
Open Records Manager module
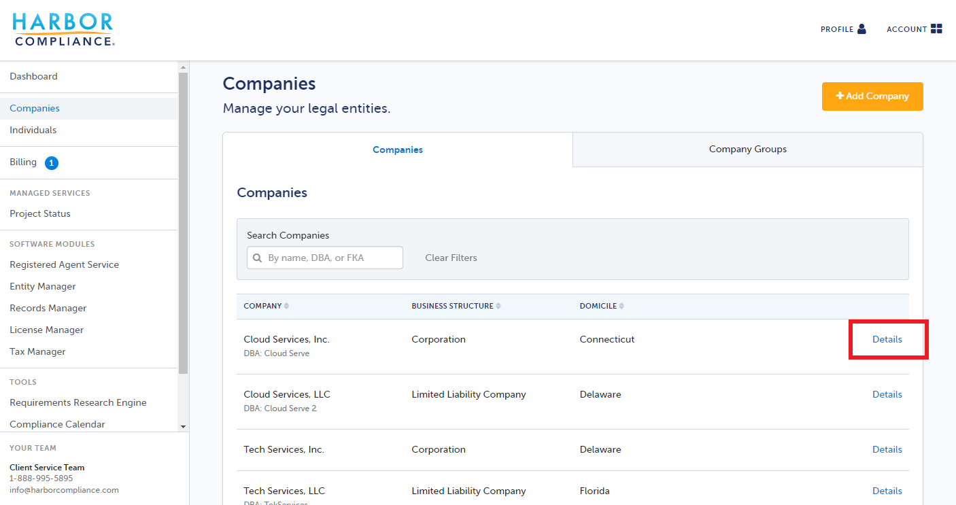[48, 309]
